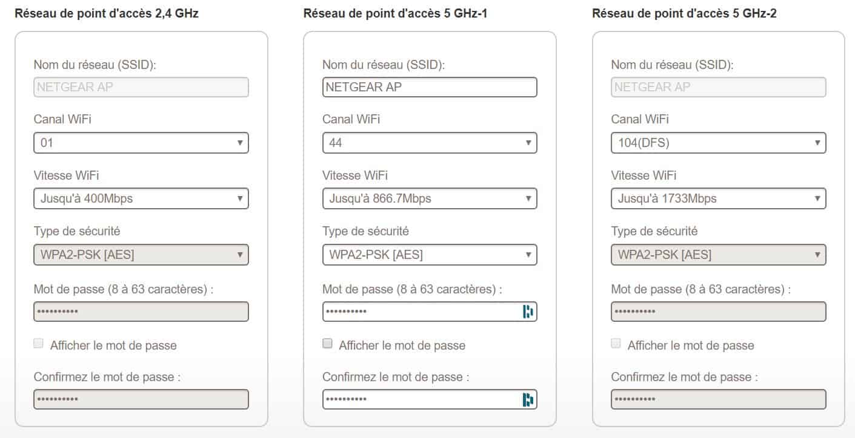Expand Vitesse WiFi dropdown 'Jusqu'à 1733Mbps'
855x438 pixels.
718,198
